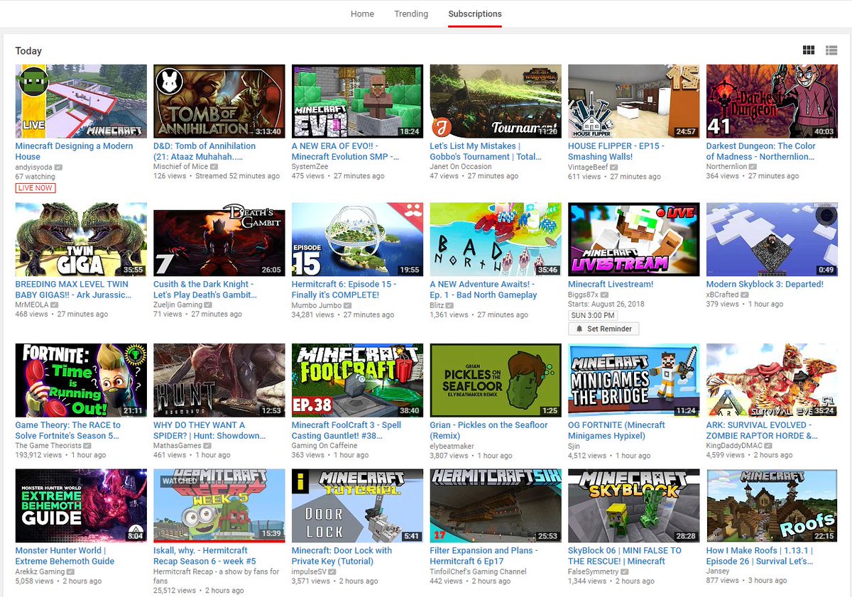Image resolution: width=852 pixels, height=597 pixels.
Task: Open Fortnite Game Theory thumbnail
Action: [x=81, y=380]
